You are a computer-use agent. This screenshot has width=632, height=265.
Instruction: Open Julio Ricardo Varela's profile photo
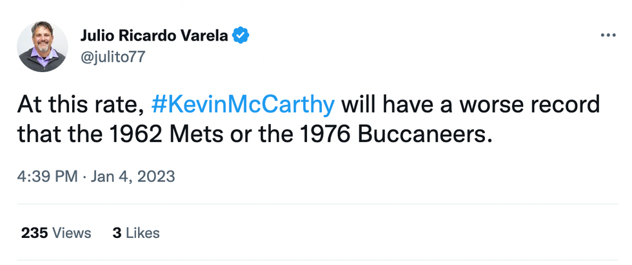[x=43, y=46]
